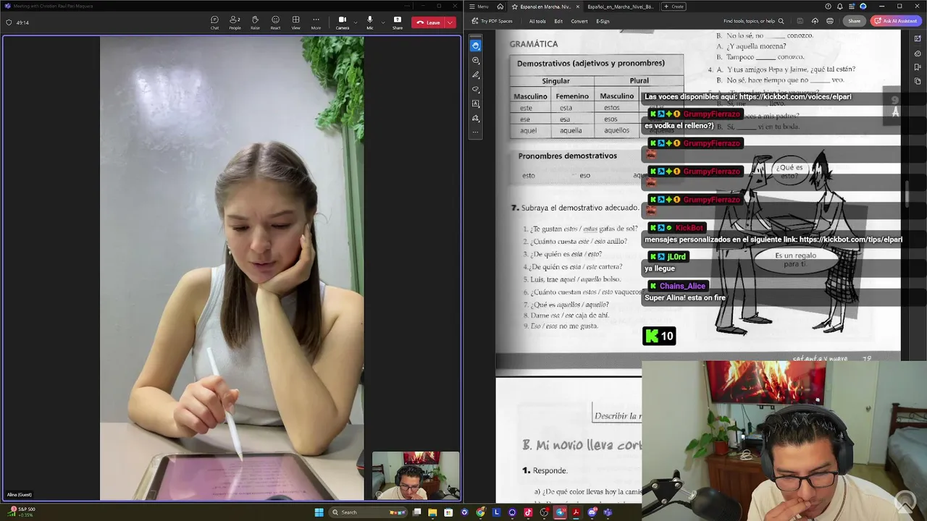This screenshot has height=521, width=927.
Task: Create a new PDF with Create button
Action: (674, 7)
